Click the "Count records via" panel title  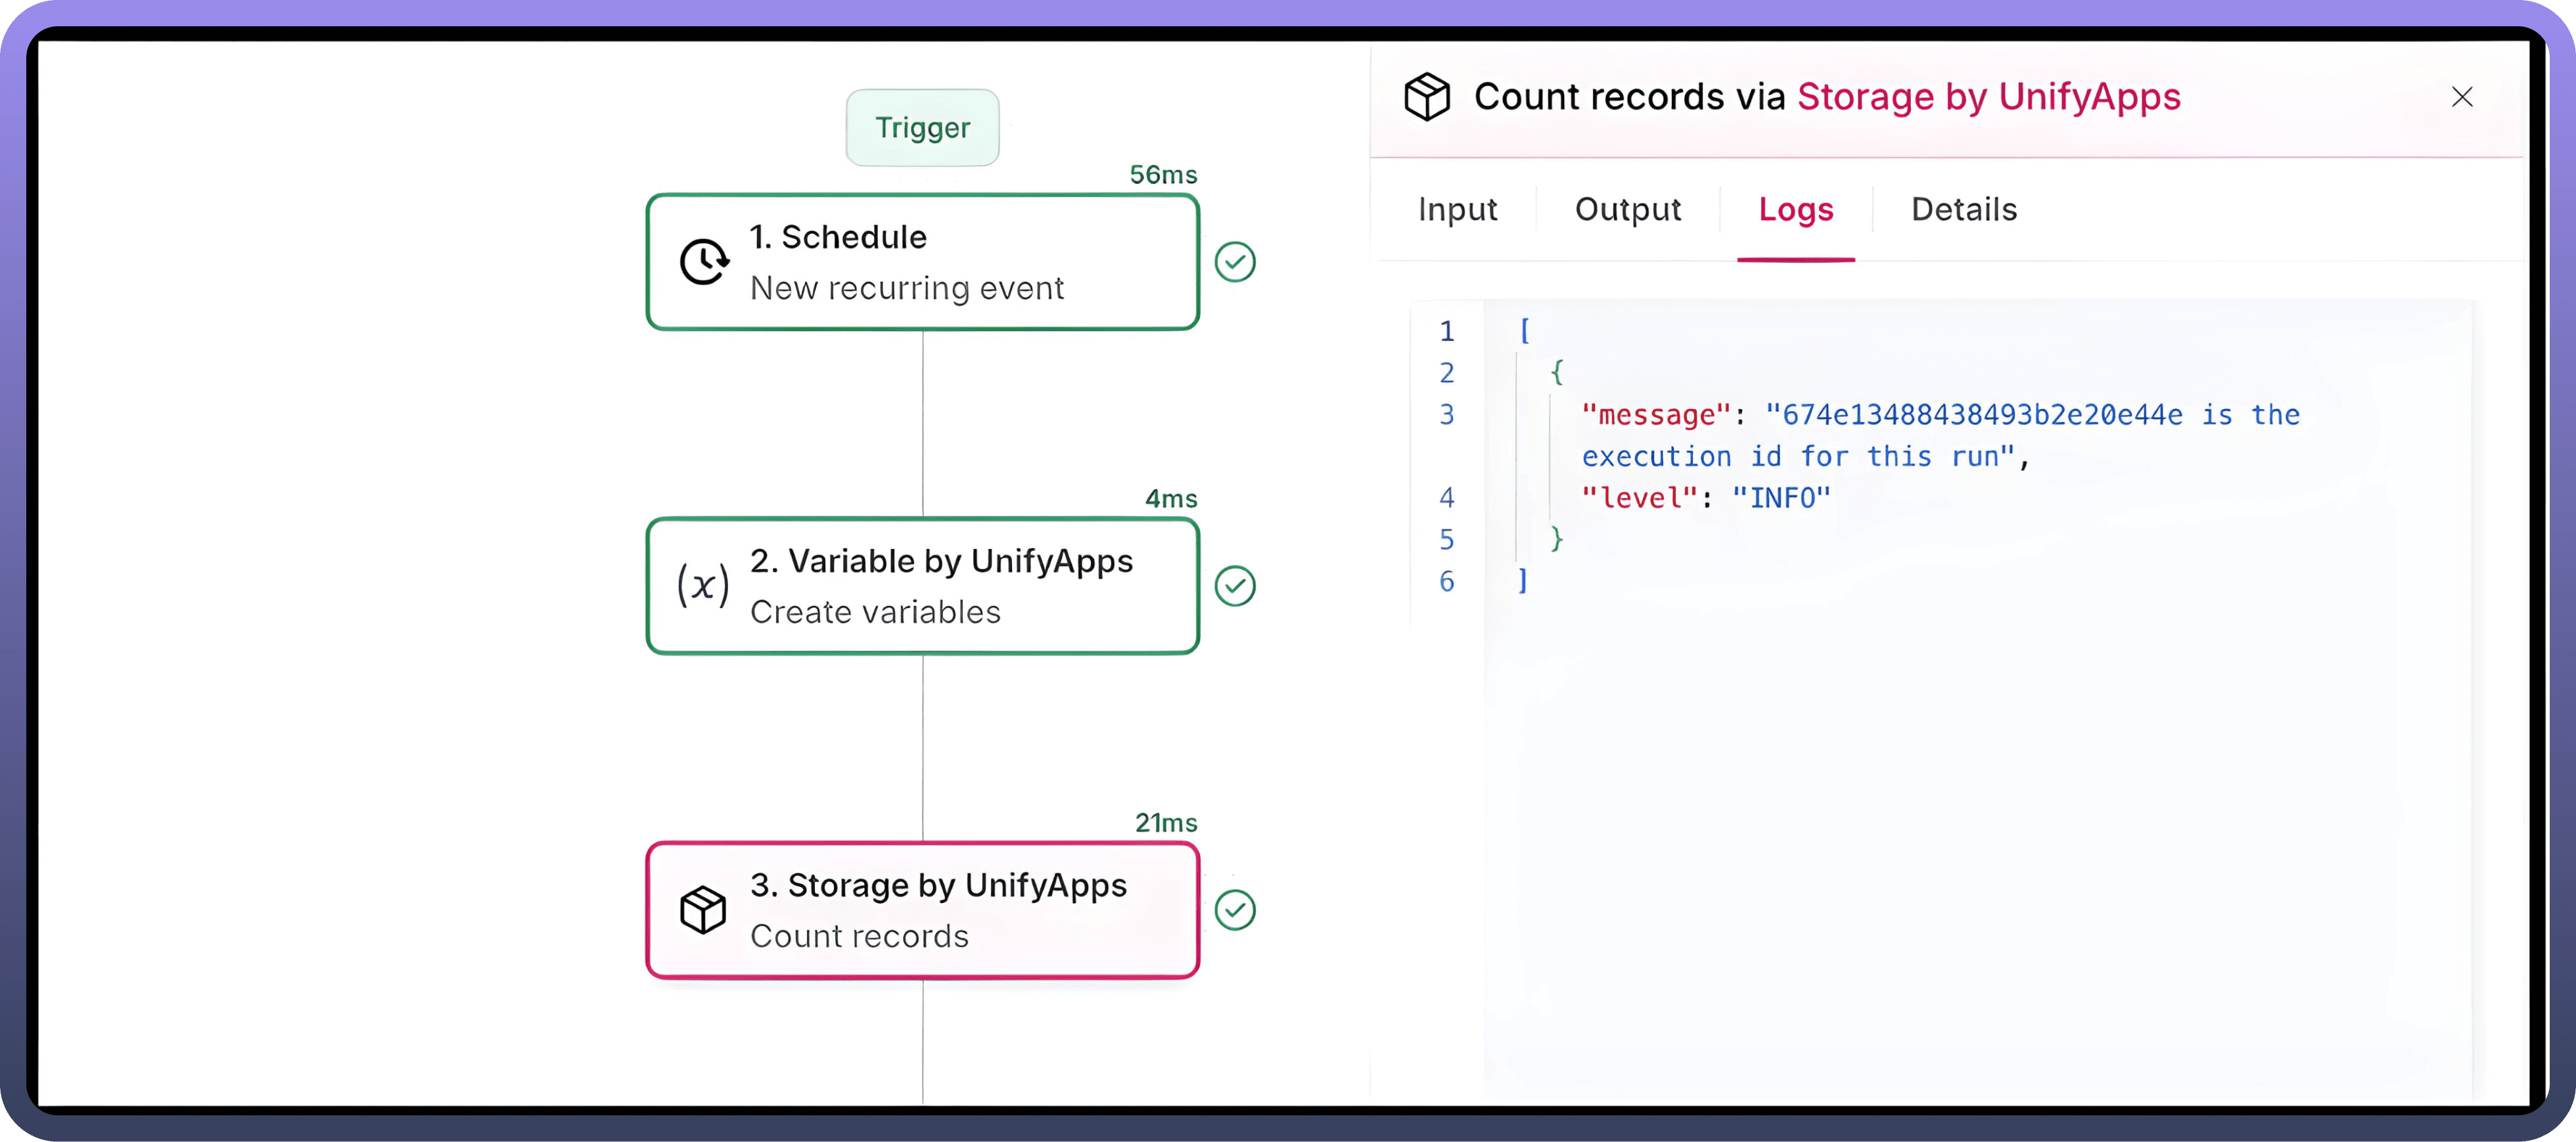click(x=1629, y=97)
